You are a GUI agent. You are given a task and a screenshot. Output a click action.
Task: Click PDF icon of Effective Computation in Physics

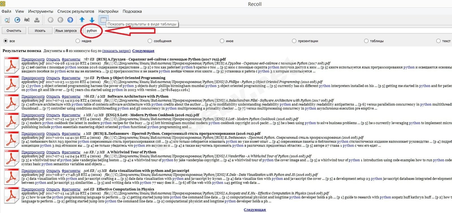(11, 195)
